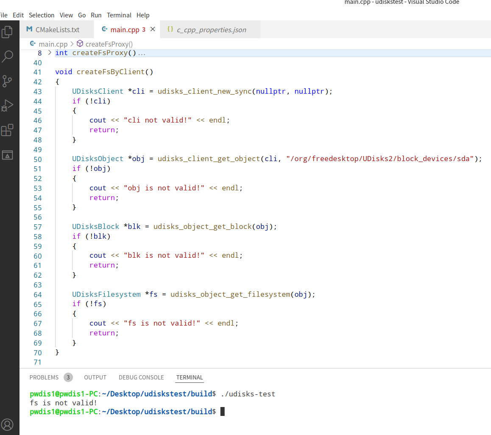Click the terminal prompt cursor
Screen dimensions: 491x435
click(223, 411)
